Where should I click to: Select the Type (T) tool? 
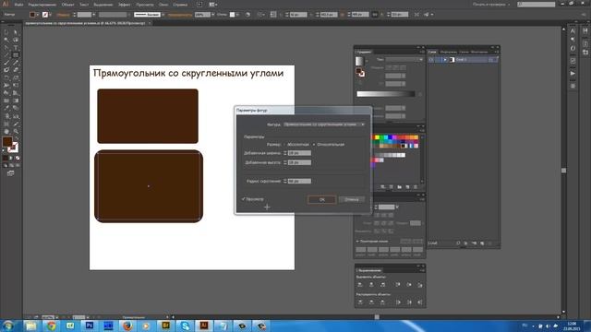click(x=16, y=47)
